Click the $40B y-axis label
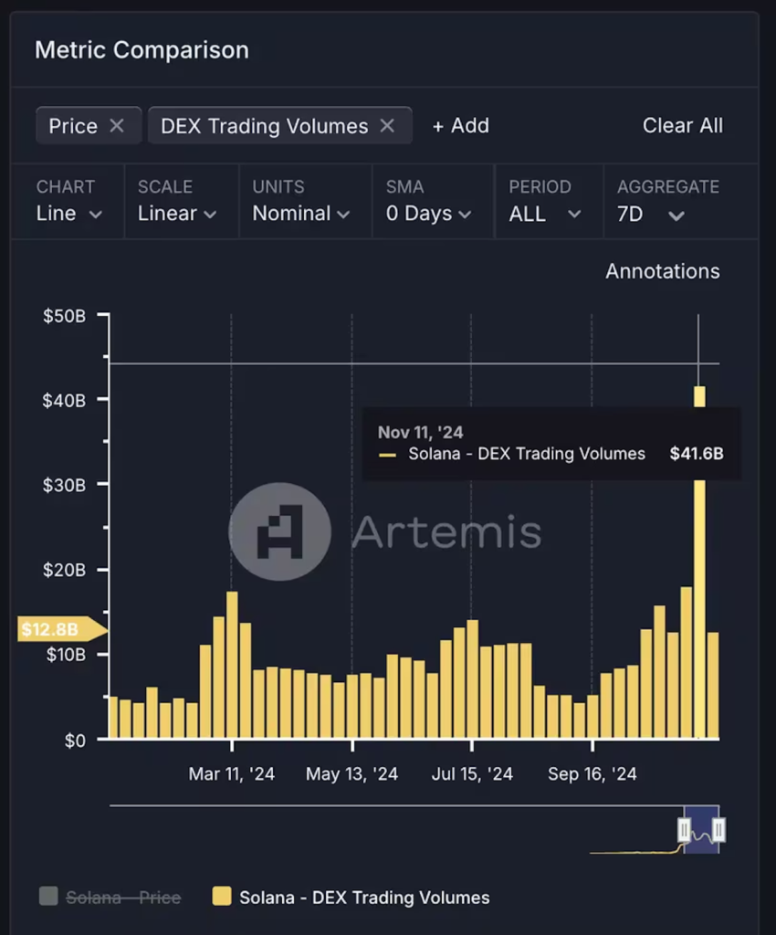Screen dimensions: 776x935 65,400
